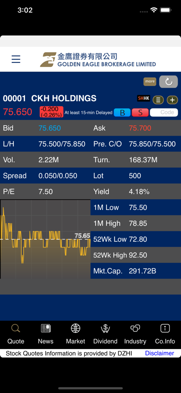
Task: Tap the blue B buy button
Action: tap(122, 112)
